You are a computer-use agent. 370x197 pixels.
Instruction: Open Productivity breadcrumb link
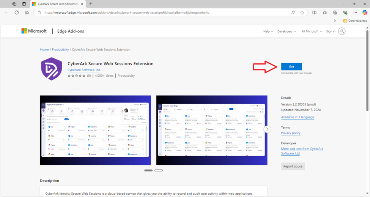click(x=60, y=50)
